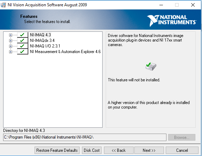The height and width of the screenshot is (156, 202).
Task: Click the National Instruments logo
Action: (172, 20)
